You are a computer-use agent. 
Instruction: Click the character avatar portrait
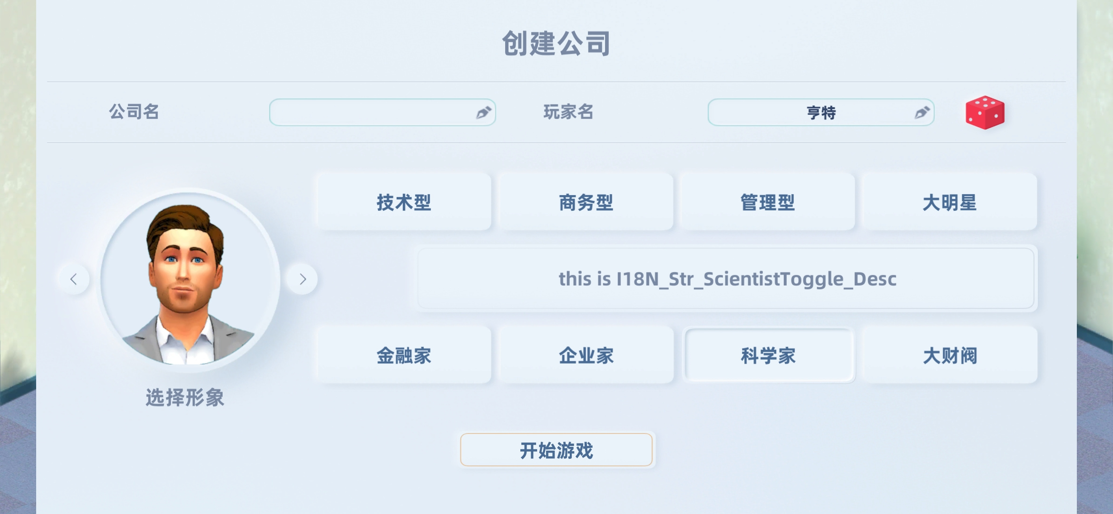tap(188, 280)
